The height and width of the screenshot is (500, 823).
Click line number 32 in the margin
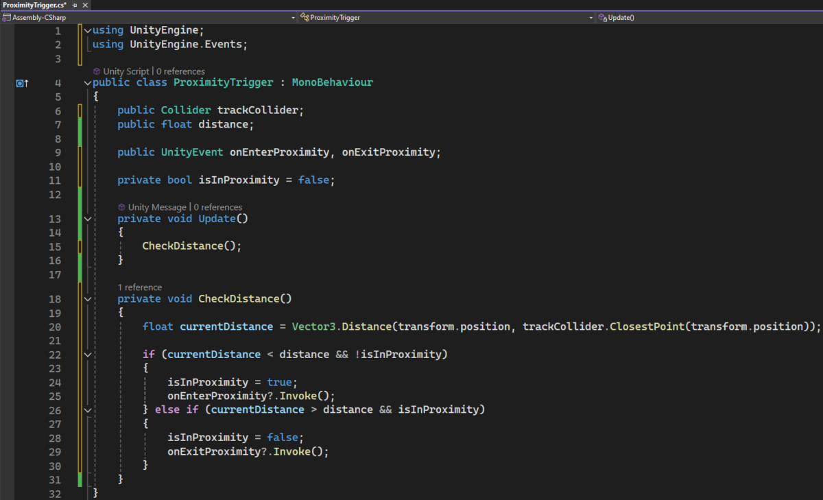[55, 493]
